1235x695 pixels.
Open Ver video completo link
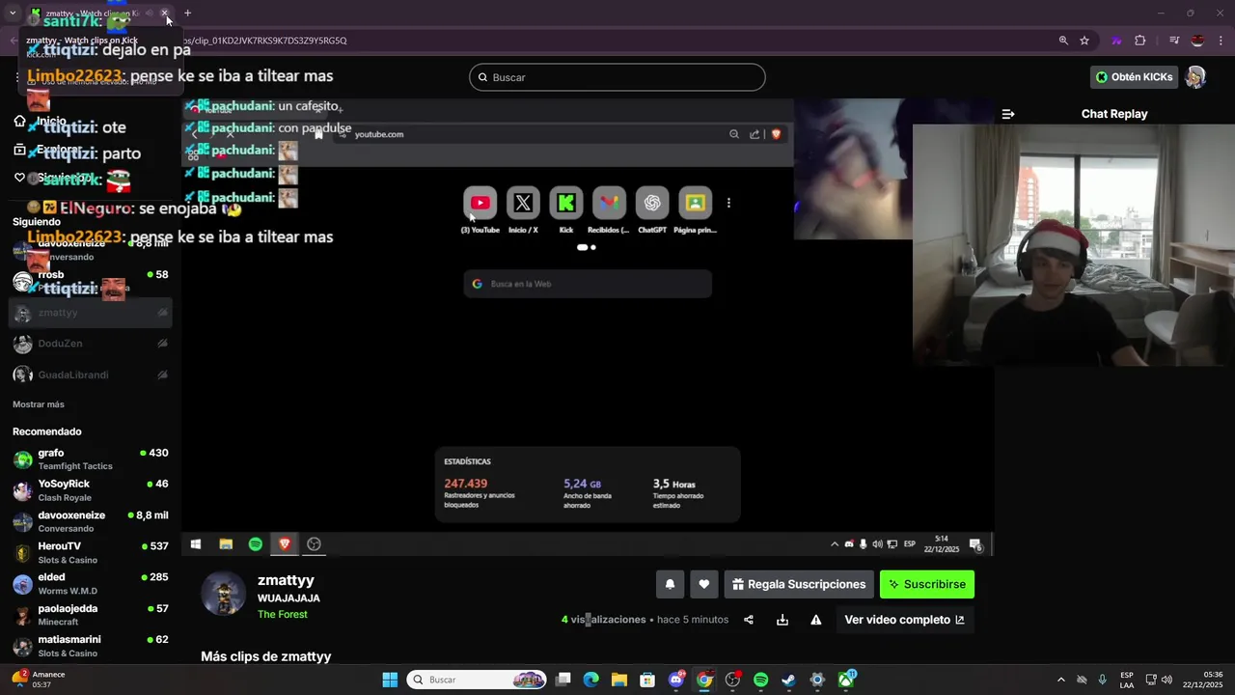904,620
